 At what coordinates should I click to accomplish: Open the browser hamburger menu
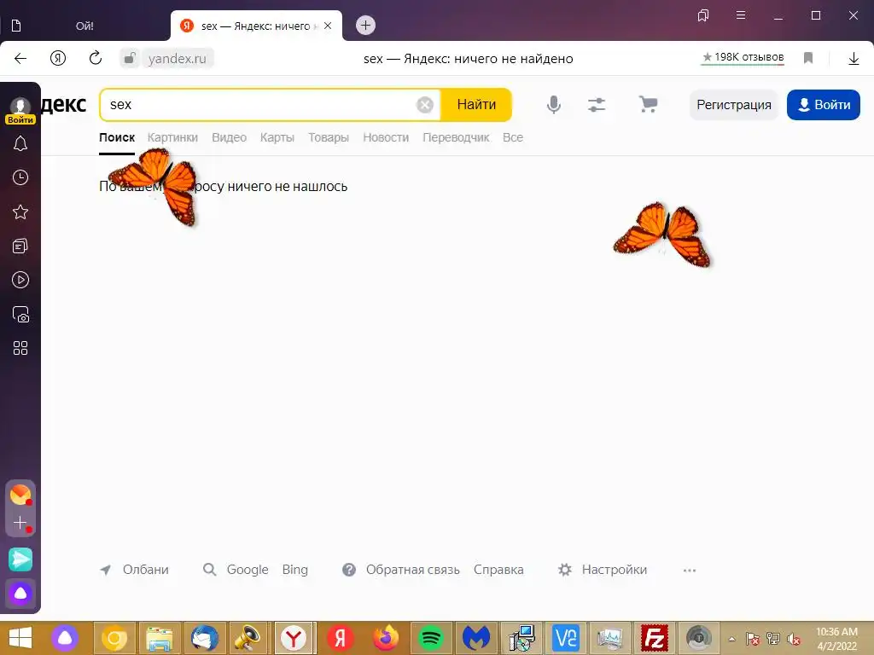(x=741, y=15)
